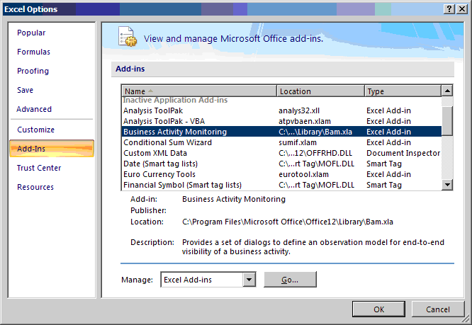The width and height of the screenshot is (472, 325).
Task: Sort add-ins by Name column header
Action: (x=198, y=91)
